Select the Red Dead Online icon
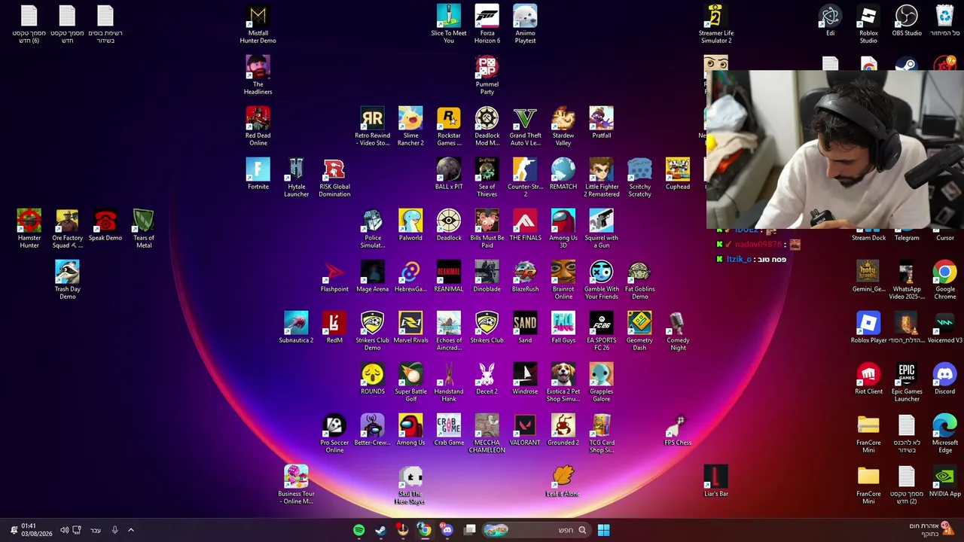The height and width of the screenshot is (542, 964). pos(258,126)
